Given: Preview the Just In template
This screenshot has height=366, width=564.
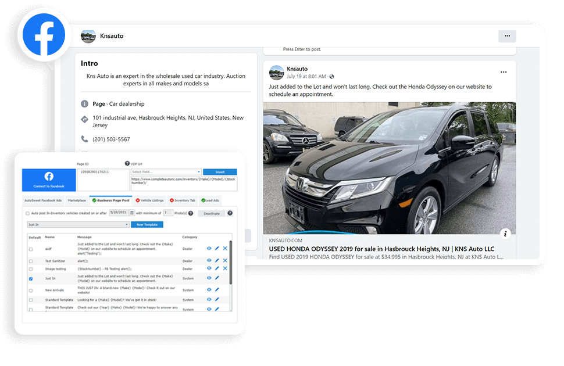Looking at the screenshot, I should 209,278.
